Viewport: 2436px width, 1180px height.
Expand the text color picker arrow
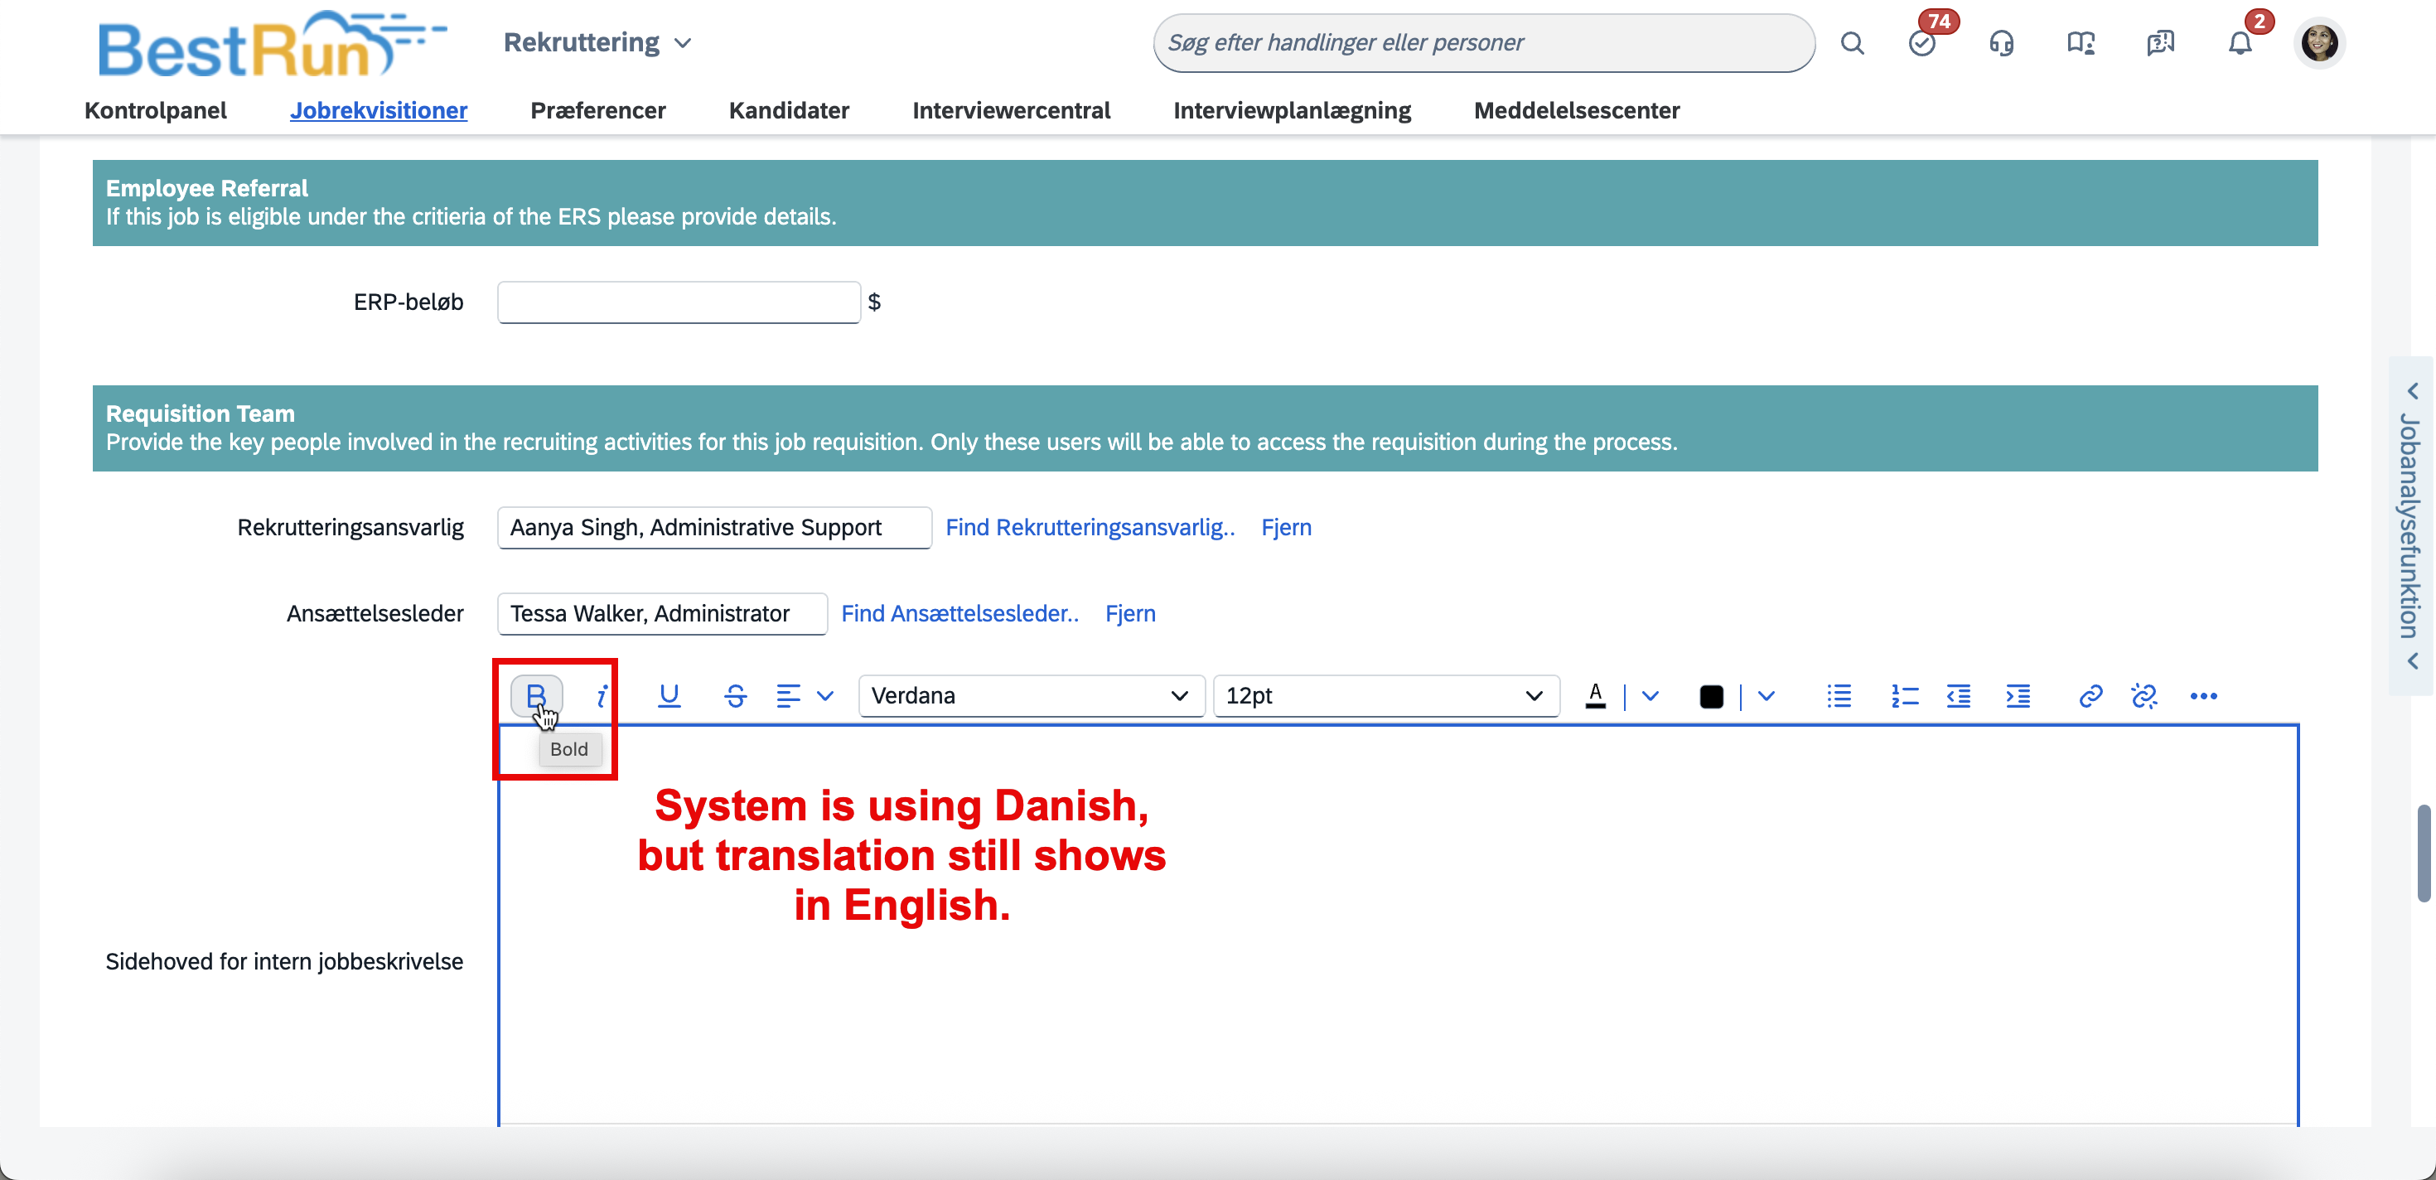coord(1651,696)
